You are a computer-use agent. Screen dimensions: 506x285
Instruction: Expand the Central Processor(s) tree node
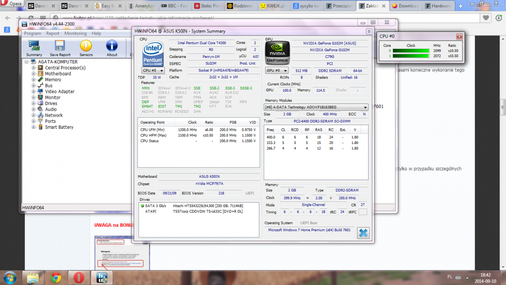pyautogui.click(x=34, y=68)
